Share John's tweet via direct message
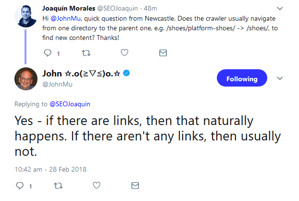Image resolution: width=299 pixels, height=201 pixels. [135, 186]
